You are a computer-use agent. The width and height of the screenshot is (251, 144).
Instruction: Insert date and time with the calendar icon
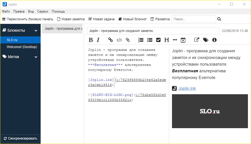[x=183, y=40]
